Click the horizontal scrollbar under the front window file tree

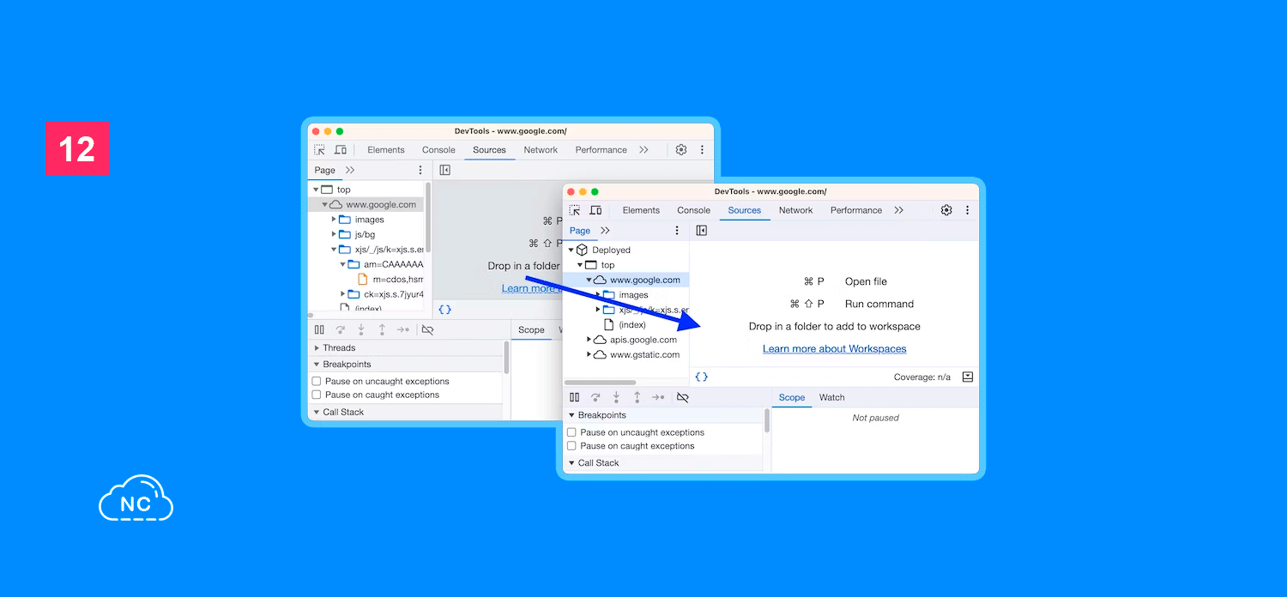[601, 383]
